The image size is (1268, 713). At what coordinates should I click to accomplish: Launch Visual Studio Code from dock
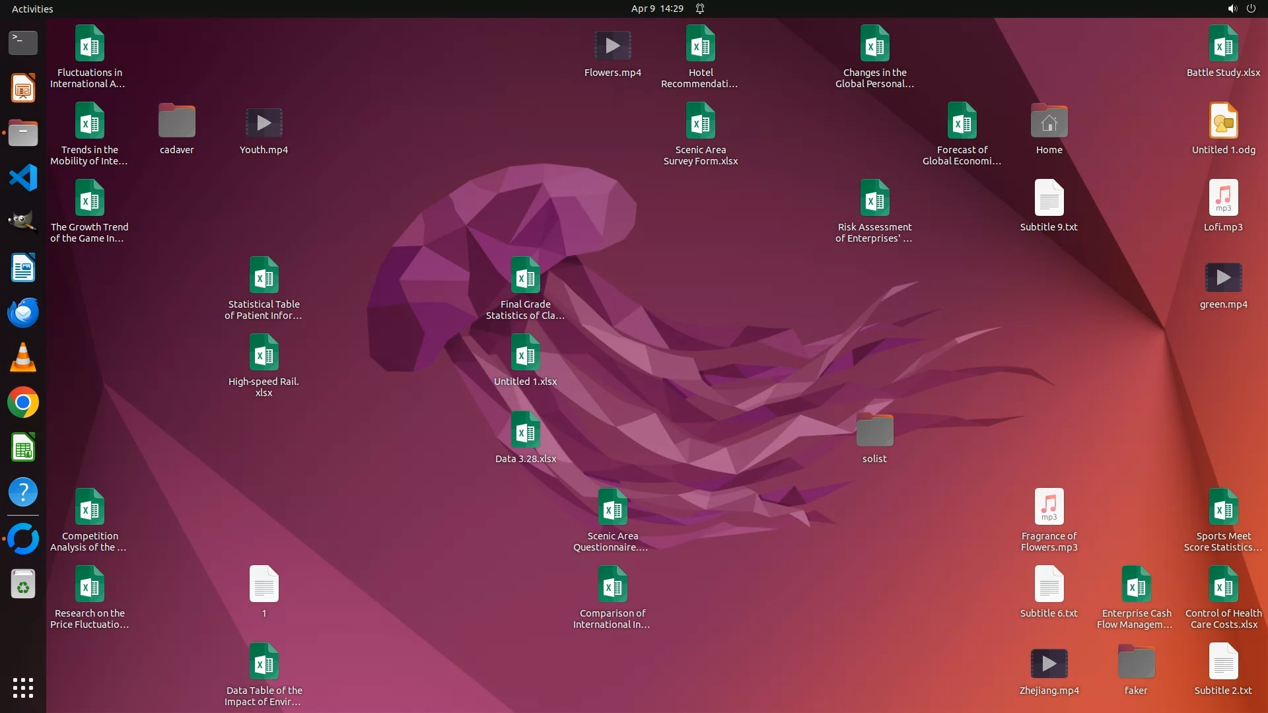tap(23, 178)
